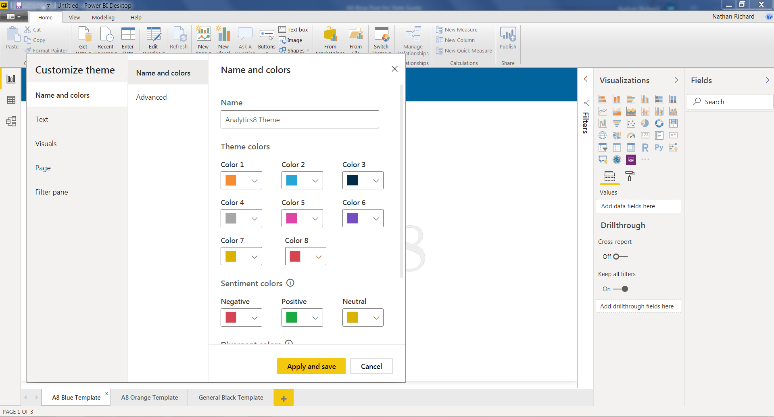Open the A8 Orange Template page tab
774x417 pixels.
pyautogui.click(x=149, y=398)
